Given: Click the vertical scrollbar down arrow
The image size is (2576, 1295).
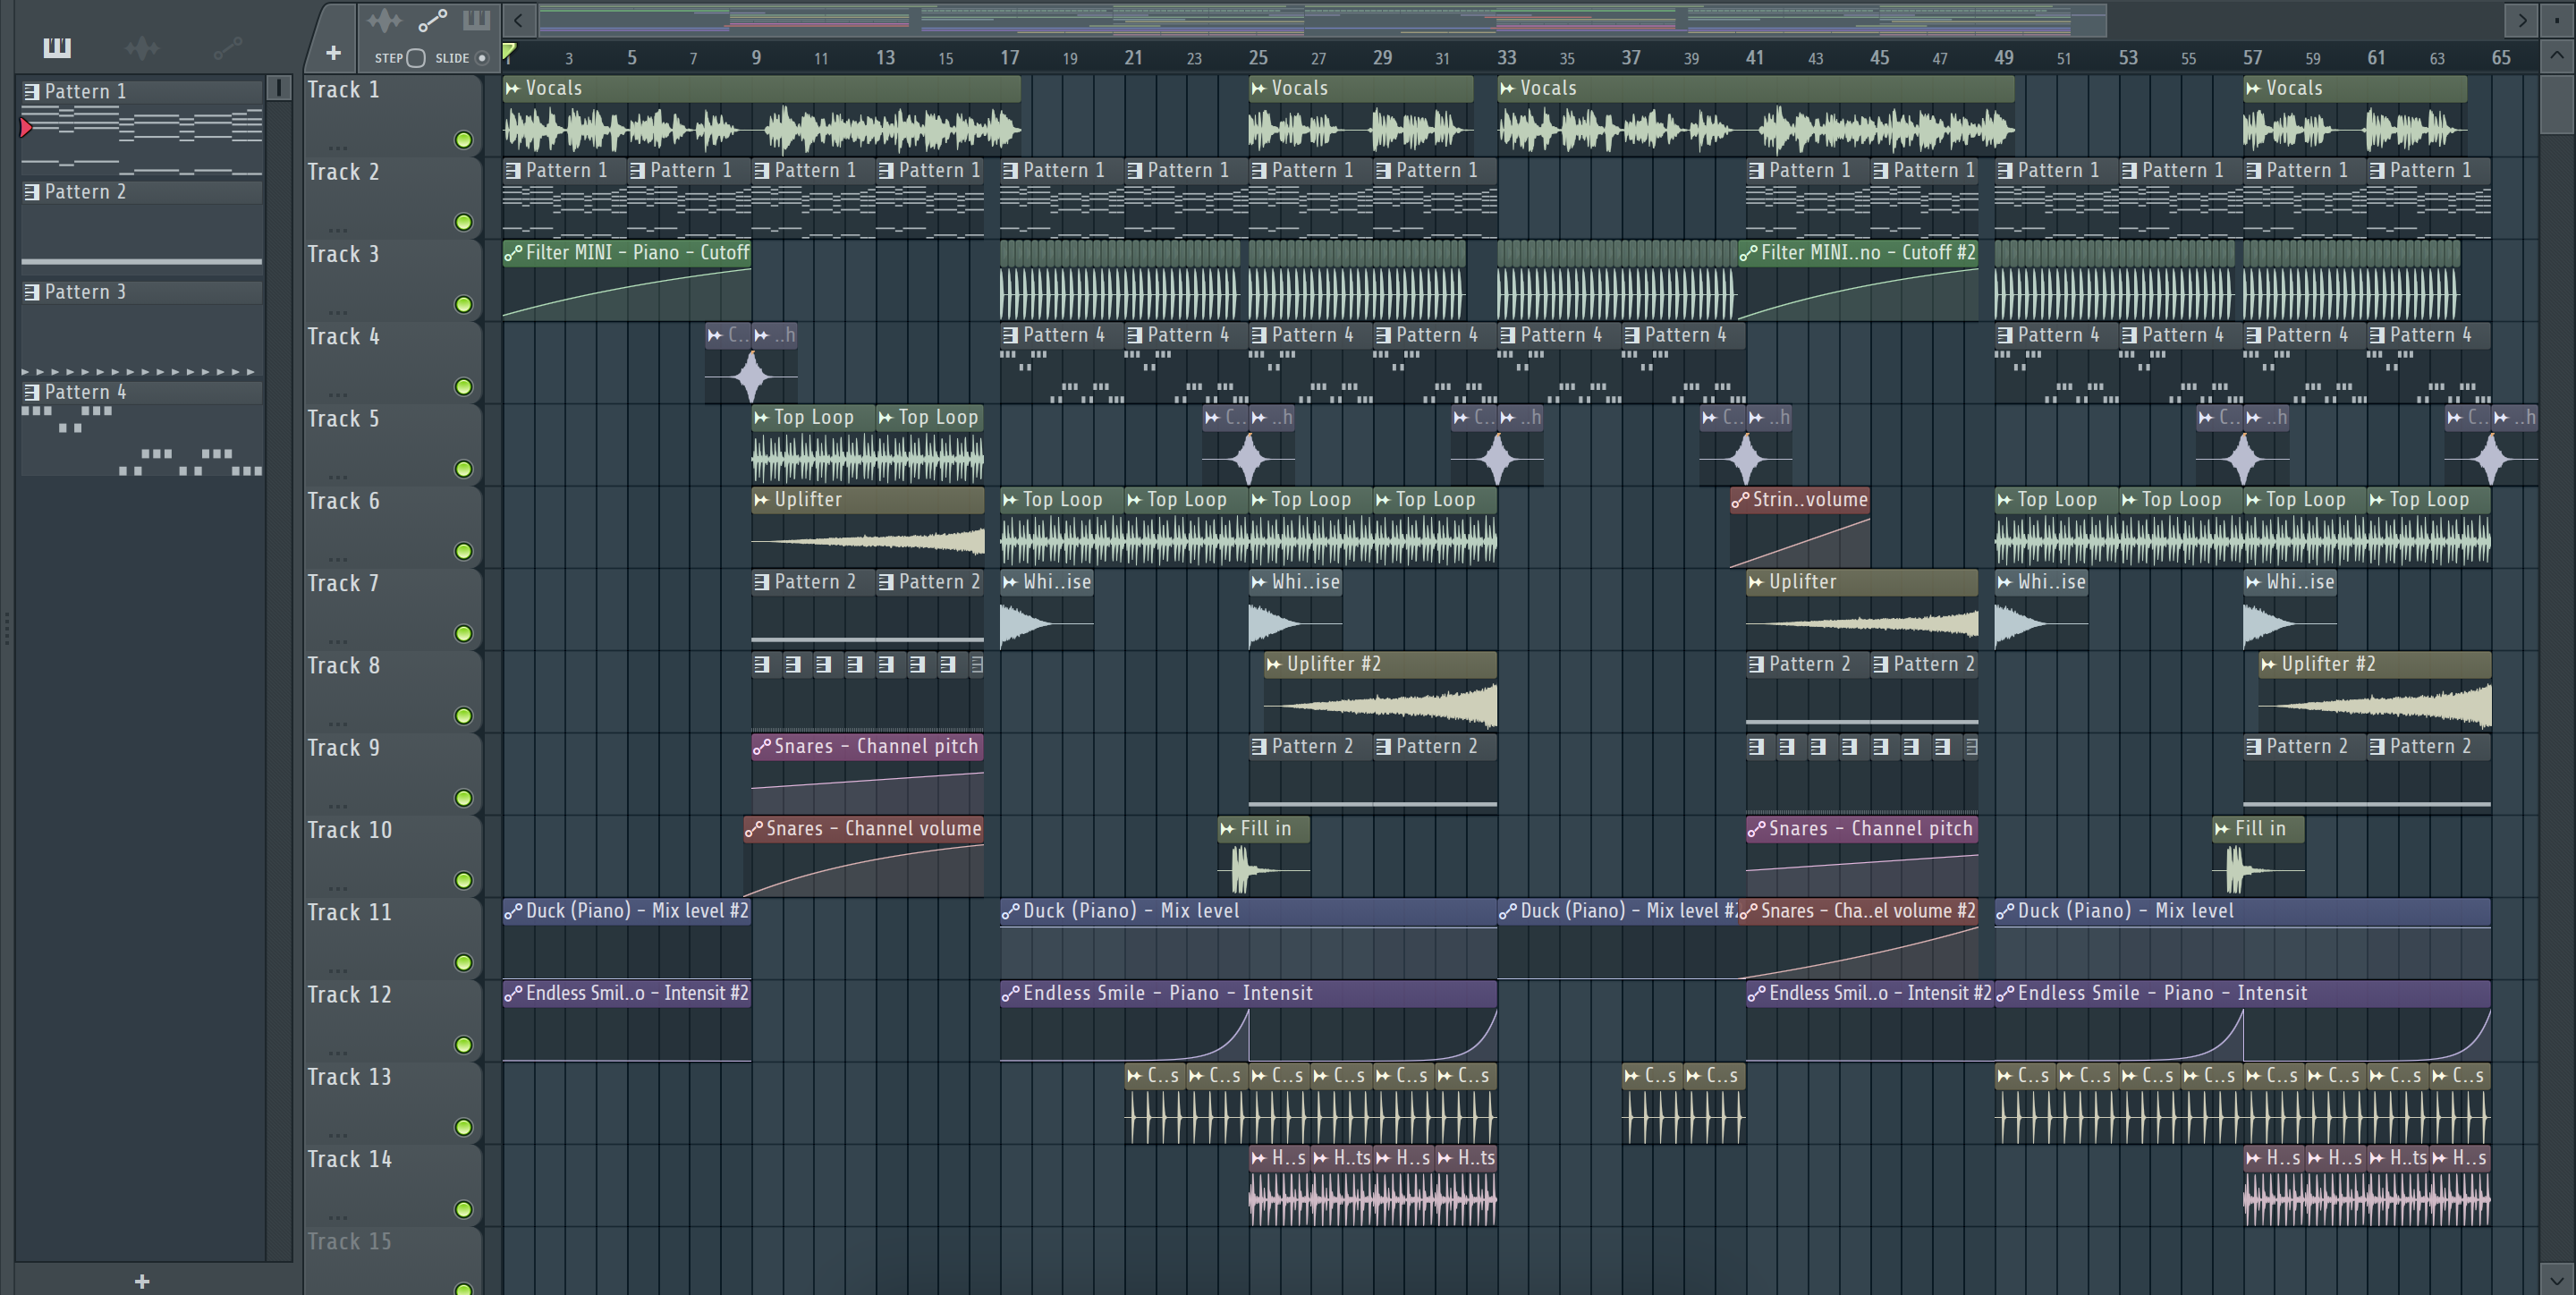Looking at the screenshot, I should click(2557, 1279).
